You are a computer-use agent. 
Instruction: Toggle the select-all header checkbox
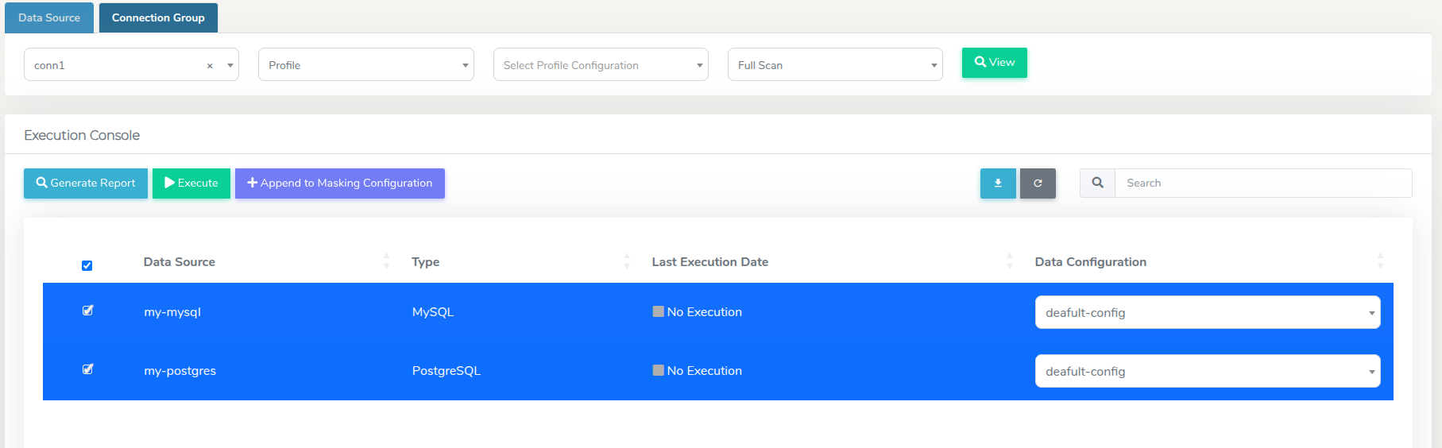pyautogui.click(x=87, y=265)
